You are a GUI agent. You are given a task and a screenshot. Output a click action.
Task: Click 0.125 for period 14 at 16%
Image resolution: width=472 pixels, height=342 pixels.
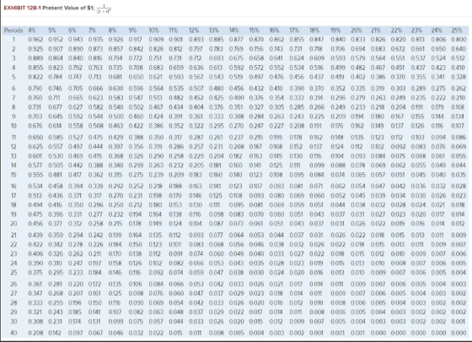point(276,166)
